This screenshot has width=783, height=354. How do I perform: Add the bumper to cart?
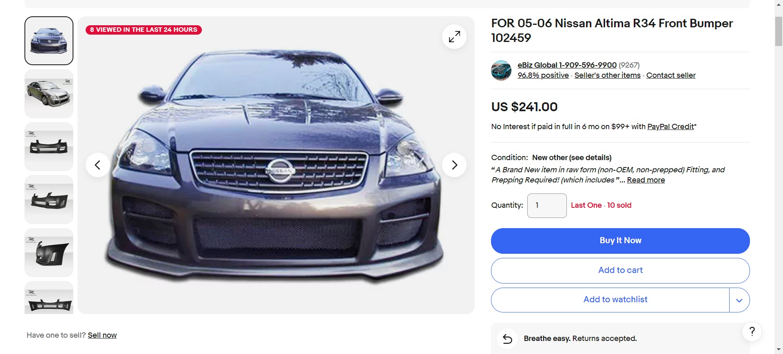620,270
